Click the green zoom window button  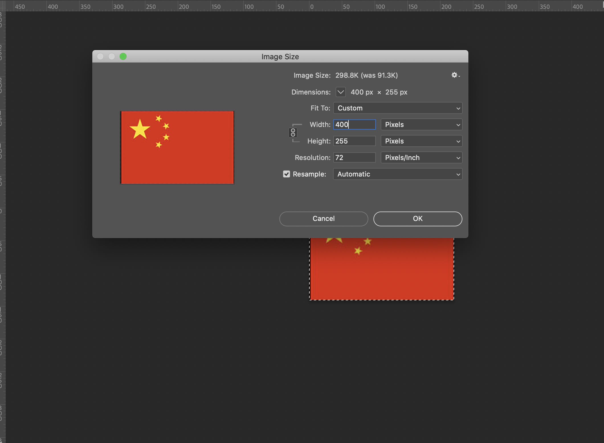[x=123, y=56]
